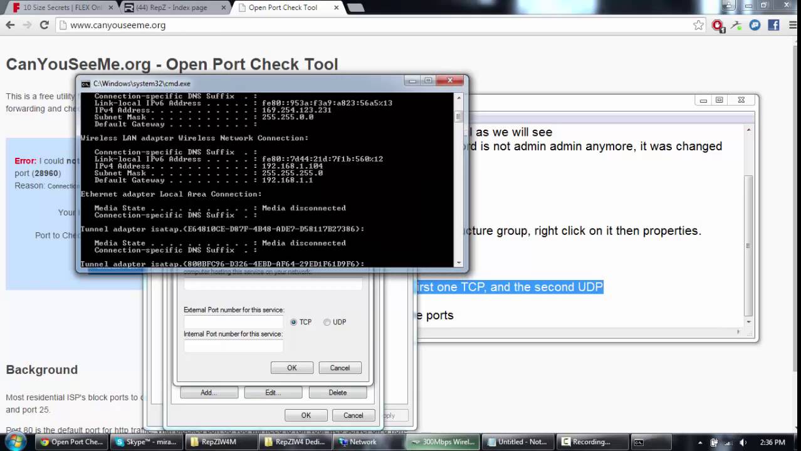The image size is (801, 451).
Task: Open the Windows Start orb
Action: click(x=15, y=441)
